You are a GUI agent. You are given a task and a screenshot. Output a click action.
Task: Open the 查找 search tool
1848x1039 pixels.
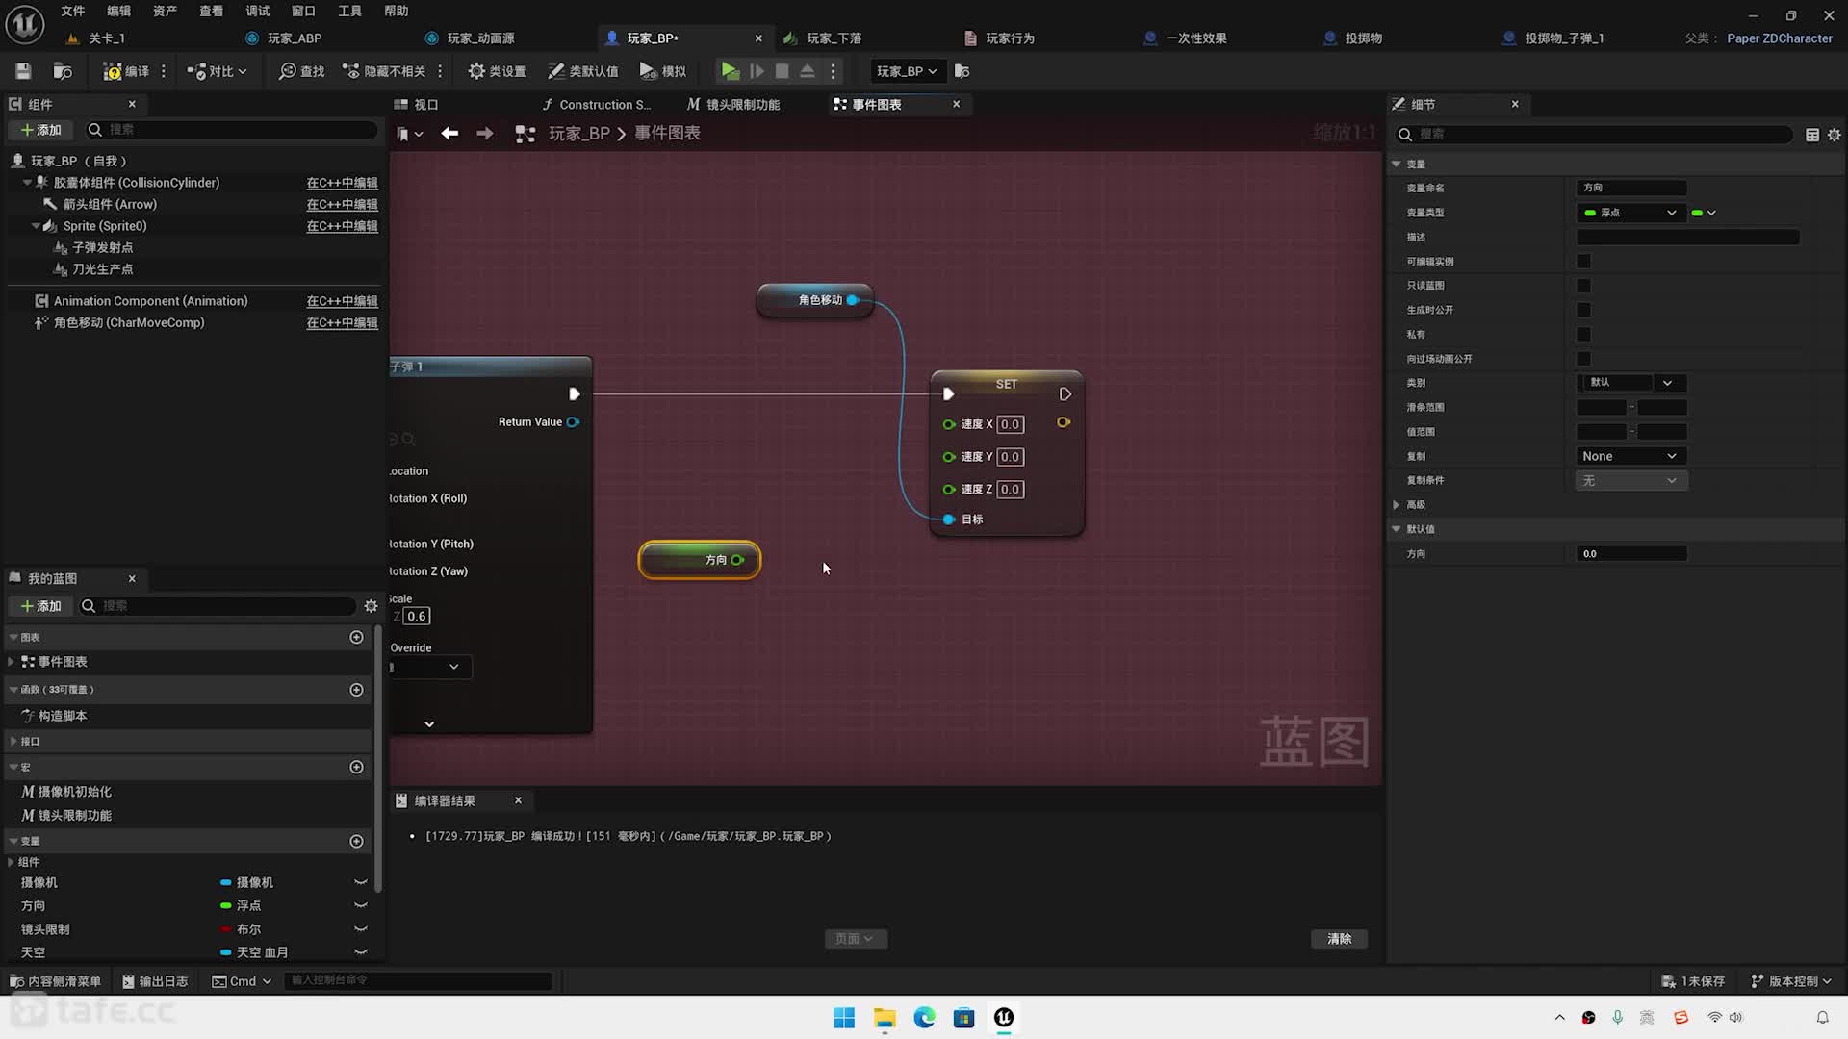[301, 71]
